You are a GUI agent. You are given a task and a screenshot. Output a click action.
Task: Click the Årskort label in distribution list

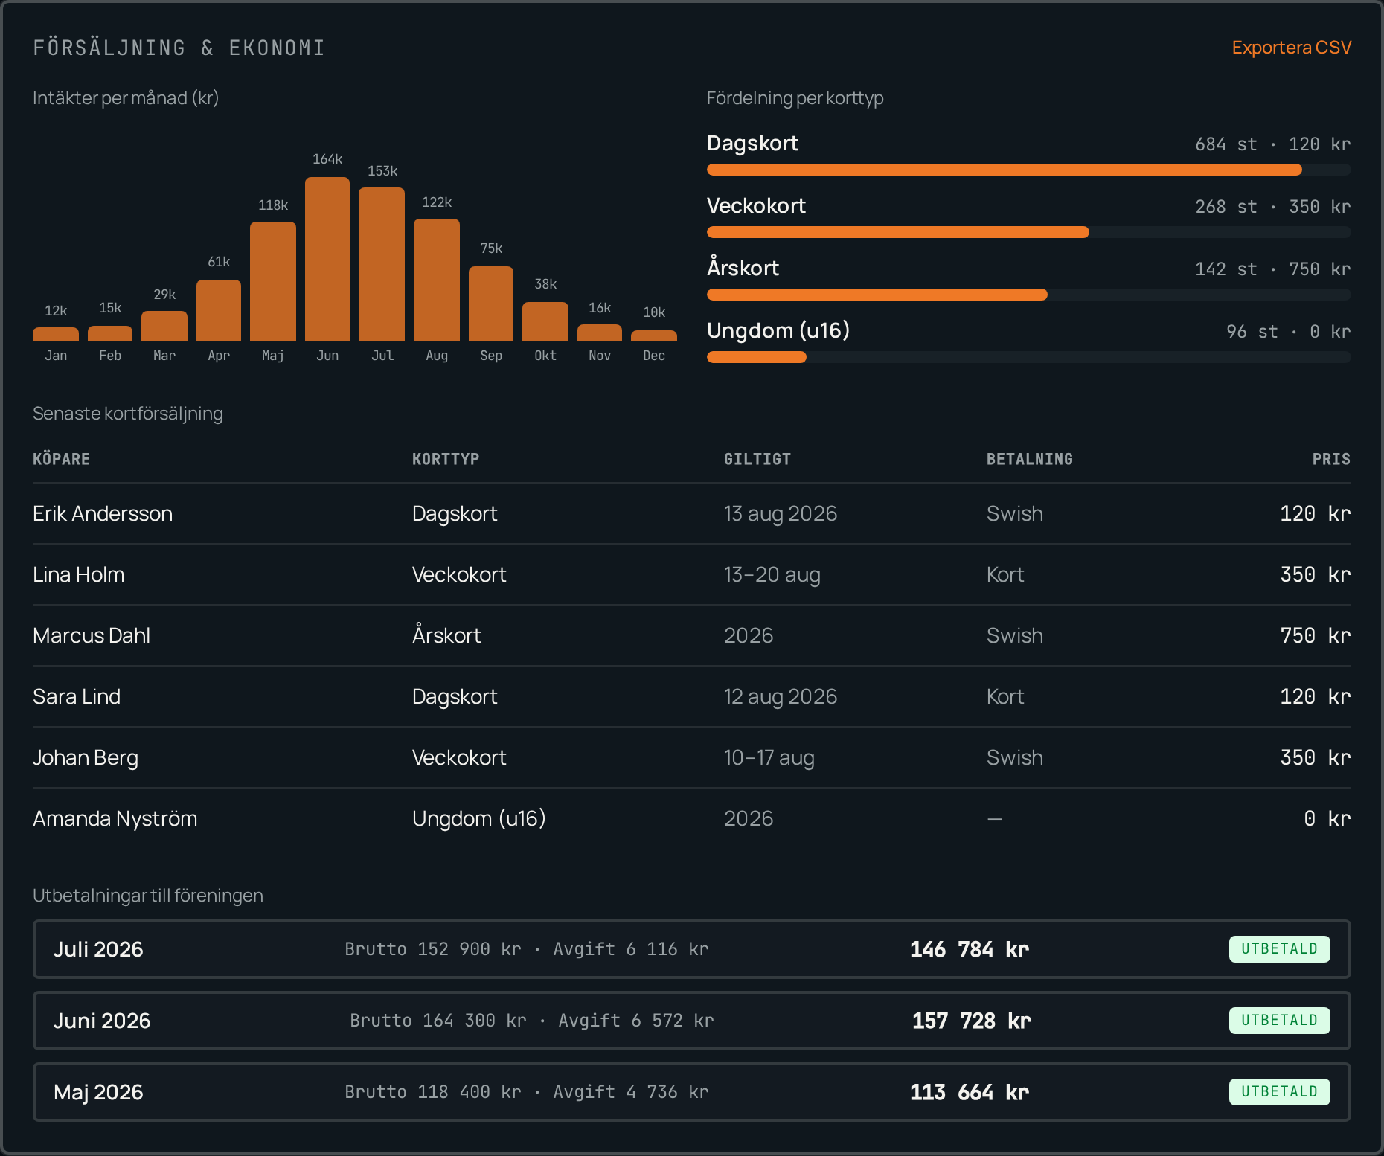point(743,268)
